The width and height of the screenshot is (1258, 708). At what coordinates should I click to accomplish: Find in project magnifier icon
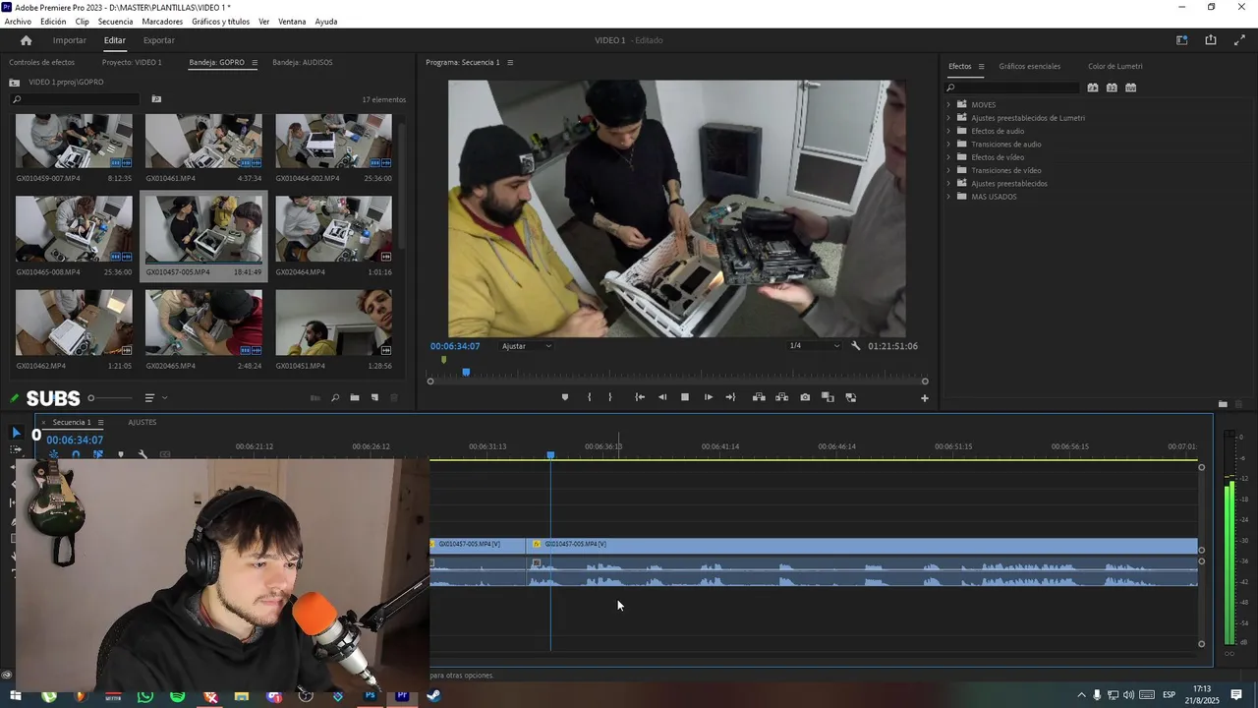pyautogui.click(x=335, y=398)
